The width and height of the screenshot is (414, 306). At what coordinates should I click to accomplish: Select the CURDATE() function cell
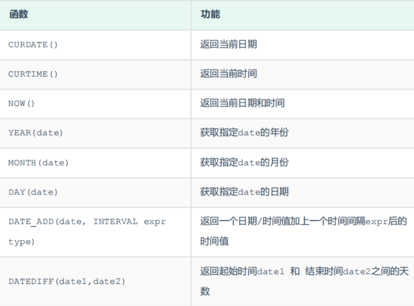pyautogui.click(x=33, y=45)
